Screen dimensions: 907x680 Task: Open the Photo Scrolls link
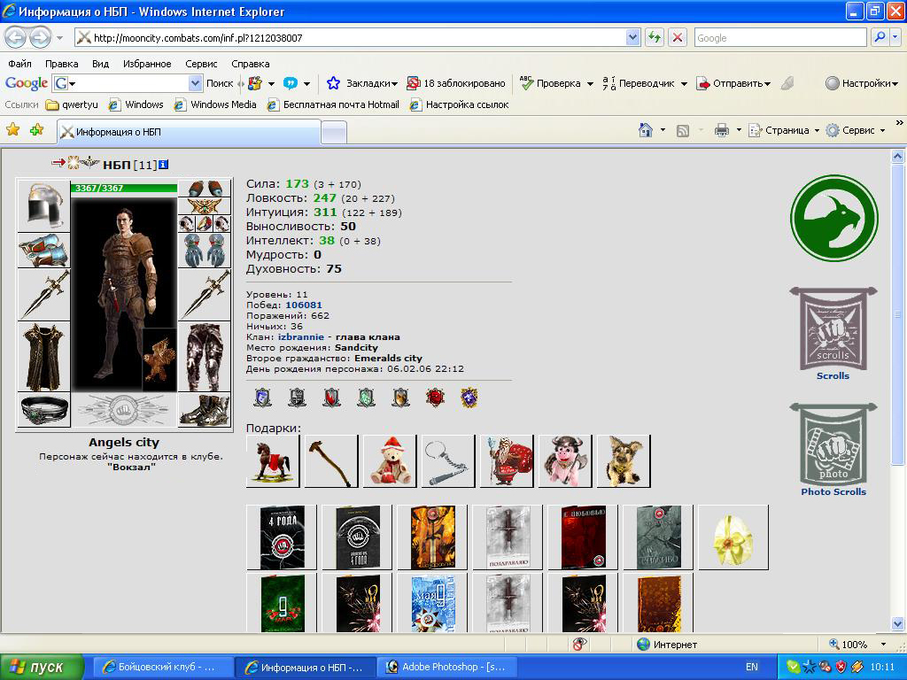point(833,491)
